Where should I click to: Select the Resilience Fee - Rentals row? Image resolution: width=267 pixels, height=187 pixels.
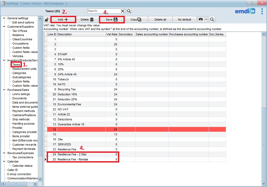pyautogui.click(x=136, y=159)
